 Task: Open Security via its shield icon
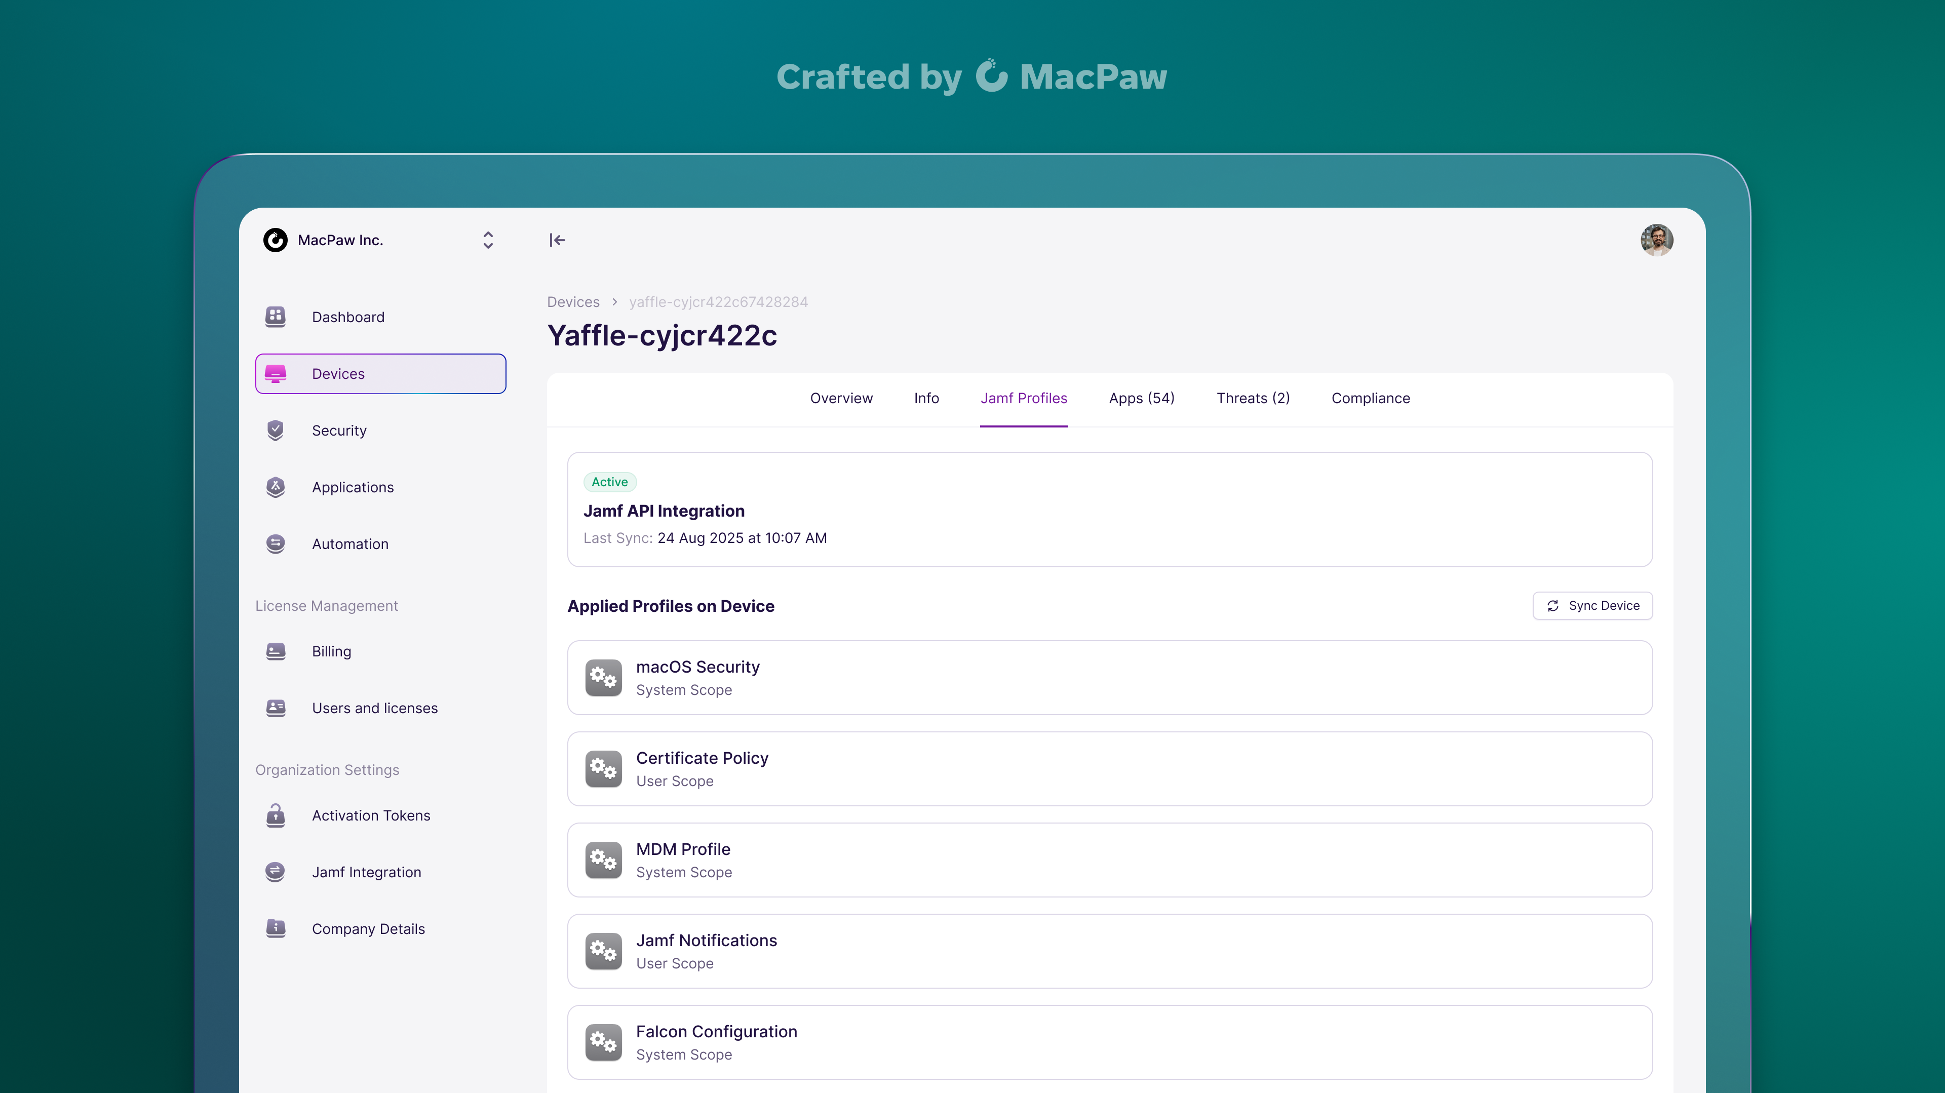[x=276, y=430]
